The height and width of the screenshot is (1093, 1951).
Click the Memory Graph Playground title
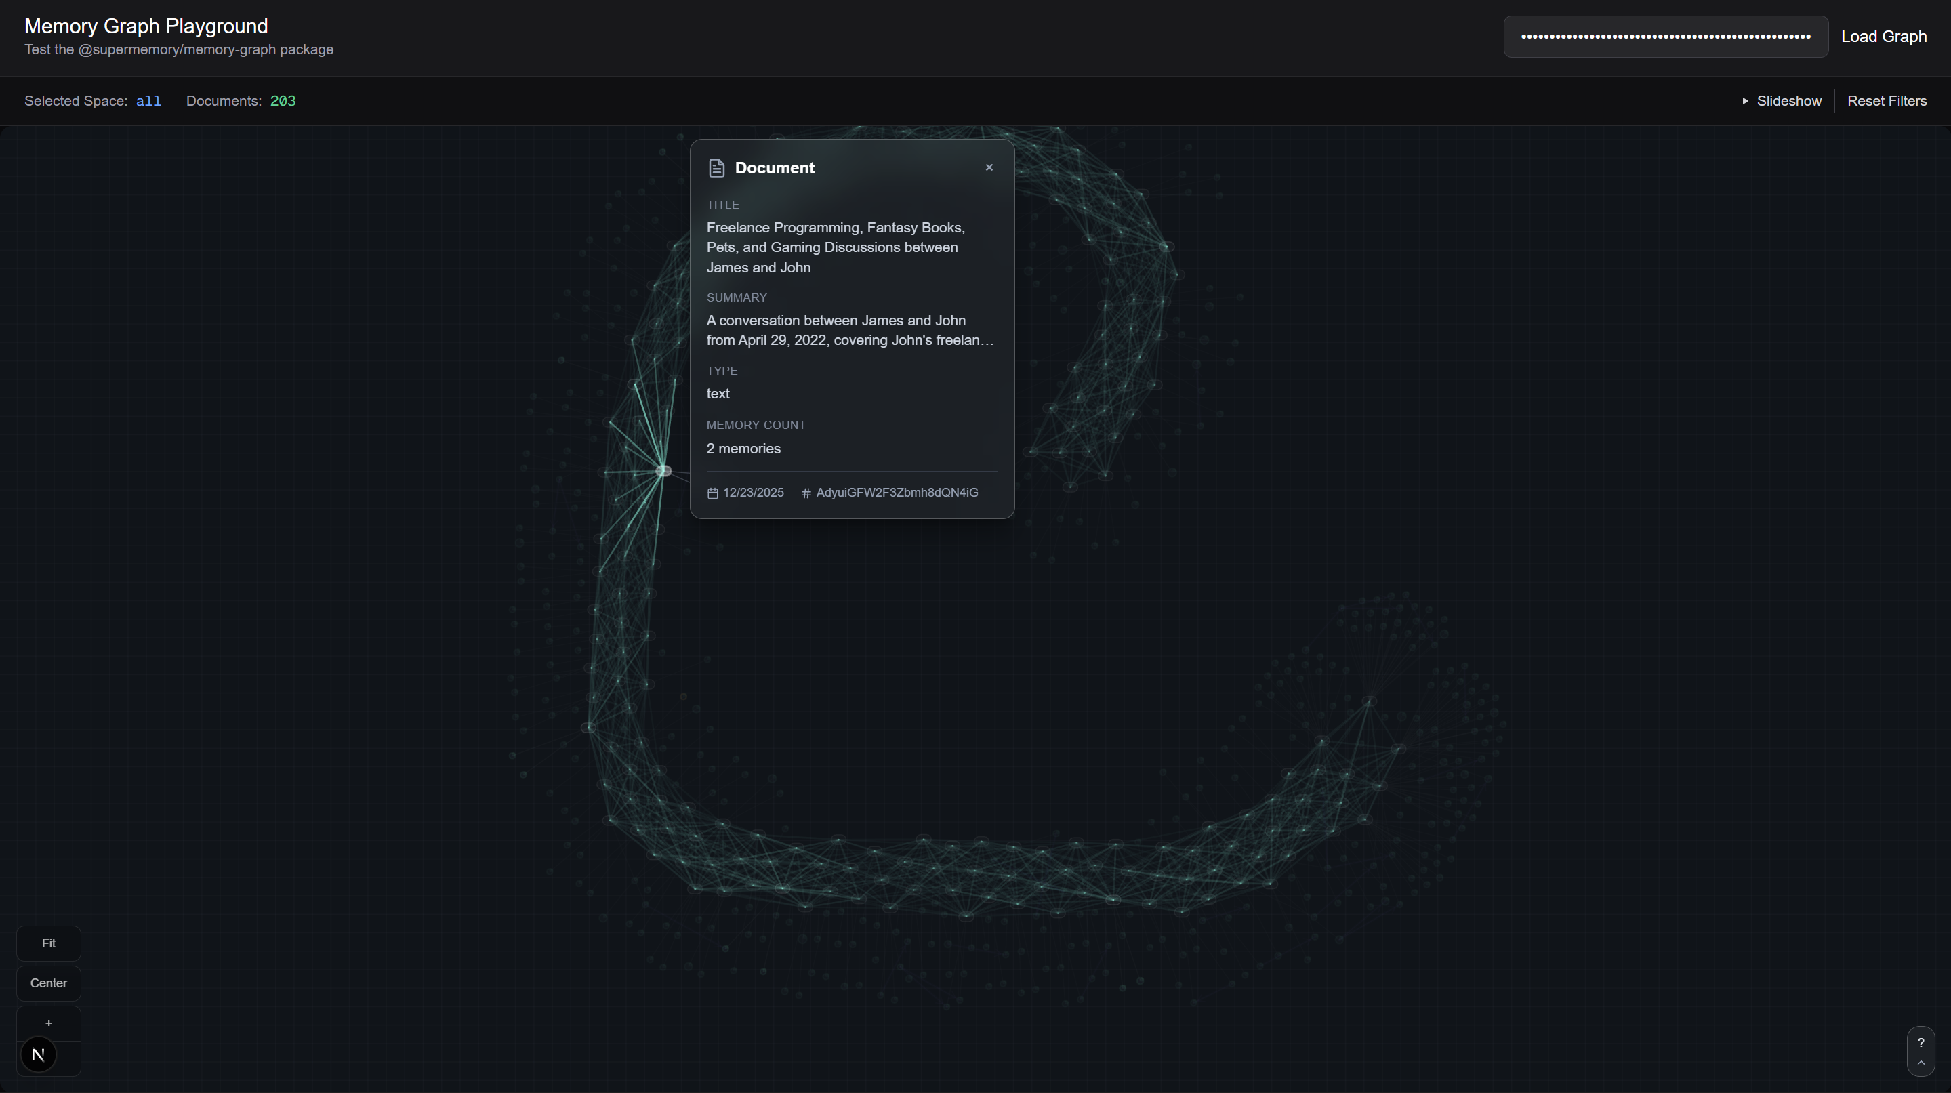coord(146,26)
